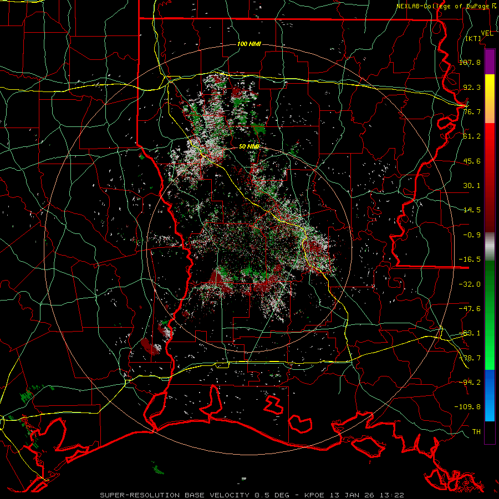Click the -63.1 velocity scale value

[470, 333]
